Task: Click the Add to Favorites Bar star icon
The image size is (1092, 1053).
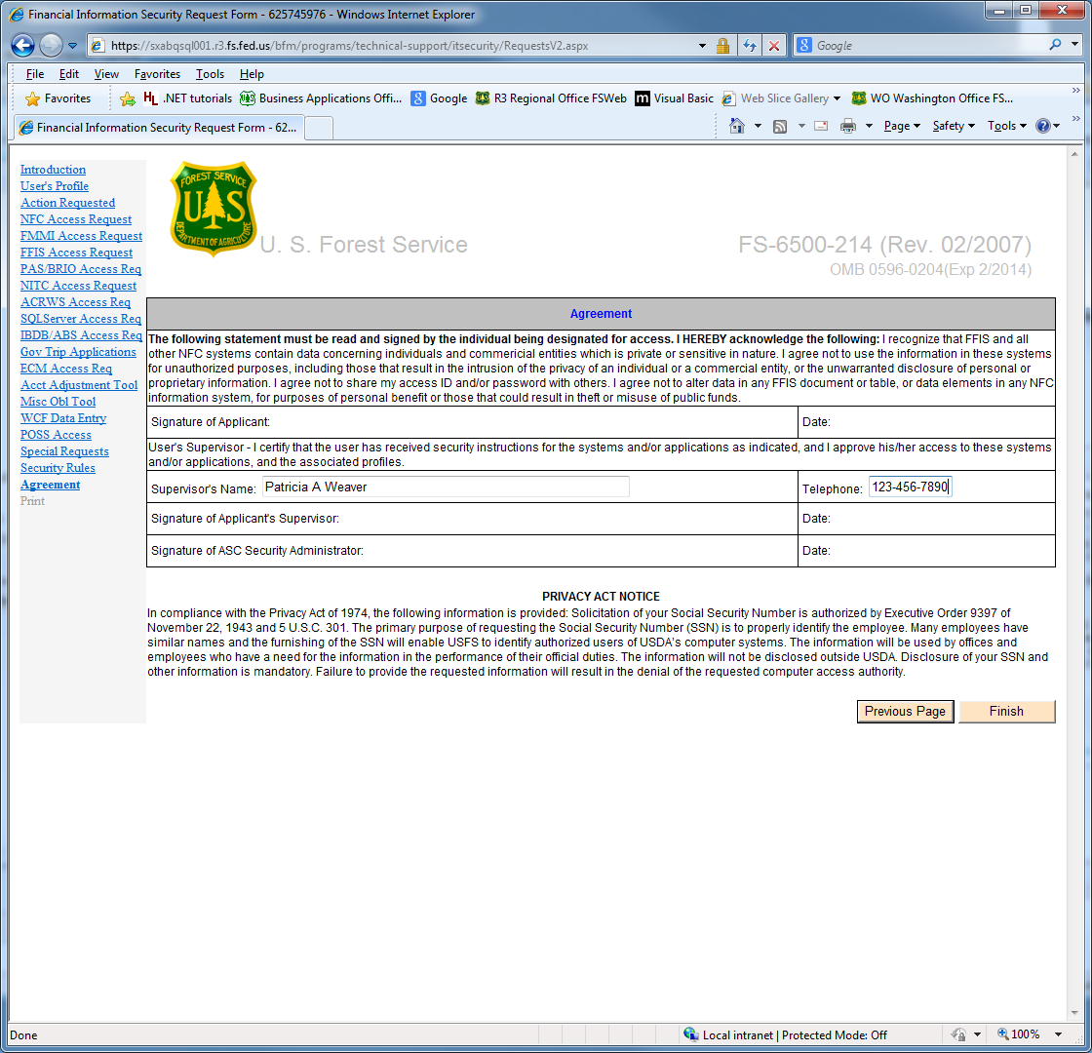Action: [x=128, y=98]
